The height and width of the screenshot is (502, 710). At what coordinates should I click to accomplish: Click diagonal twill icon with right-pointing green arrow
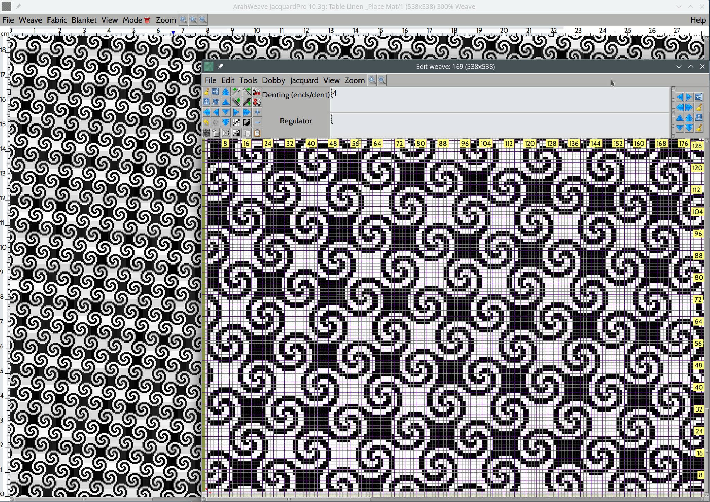pyautogui.click(x=236, y=92)
